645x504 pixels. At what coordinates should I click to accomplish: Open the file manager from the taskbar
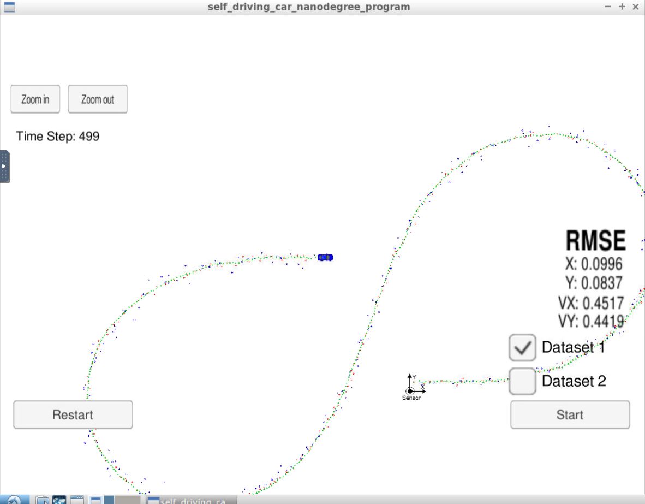coord(41,499)
